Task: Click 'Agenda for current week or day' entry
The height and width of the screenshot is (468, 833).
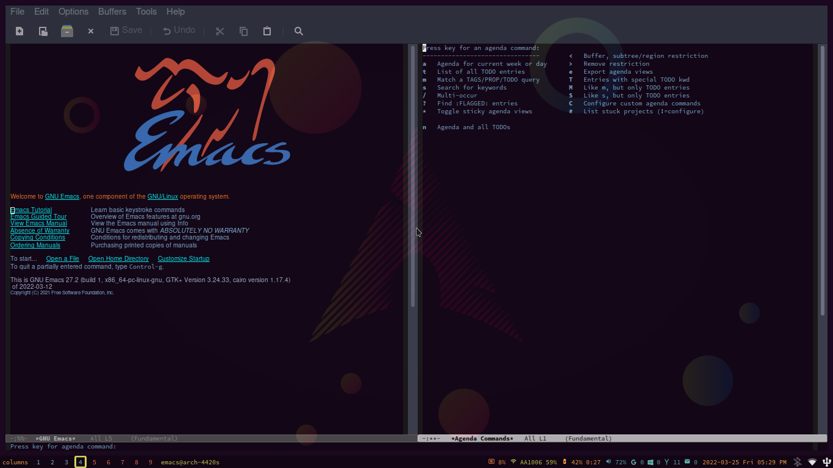Action: [492, 64]
